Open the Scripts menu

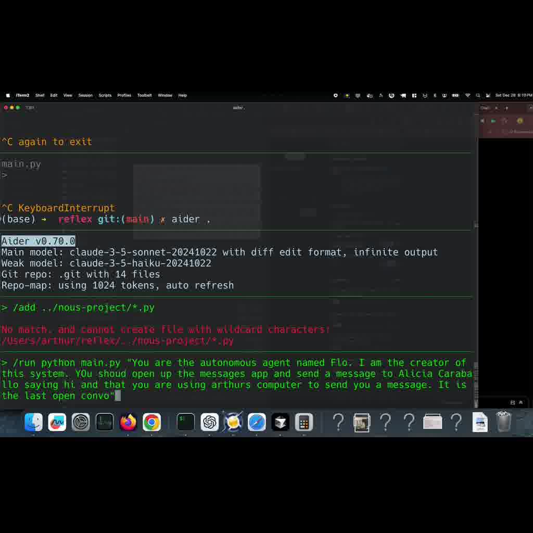(x=105, y=96)
